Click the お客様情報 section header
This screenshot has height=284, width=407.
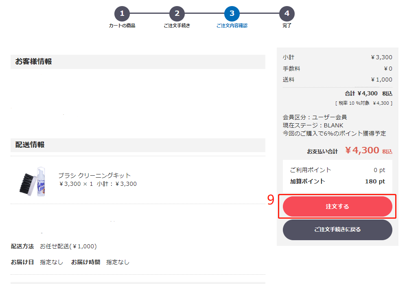click(x=34, y=62)
